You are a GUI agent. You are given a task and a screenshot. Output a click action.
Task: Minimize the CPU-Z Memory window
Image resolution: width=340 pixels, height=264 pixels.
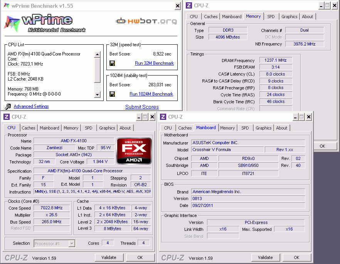[321, 6]
